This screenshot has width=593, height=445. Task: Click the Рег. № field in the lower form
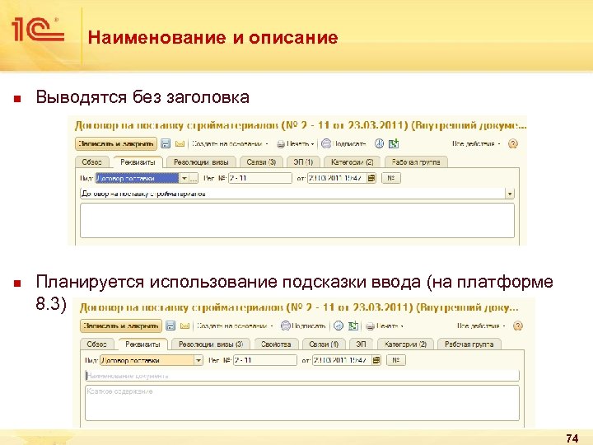pos(265,360)
